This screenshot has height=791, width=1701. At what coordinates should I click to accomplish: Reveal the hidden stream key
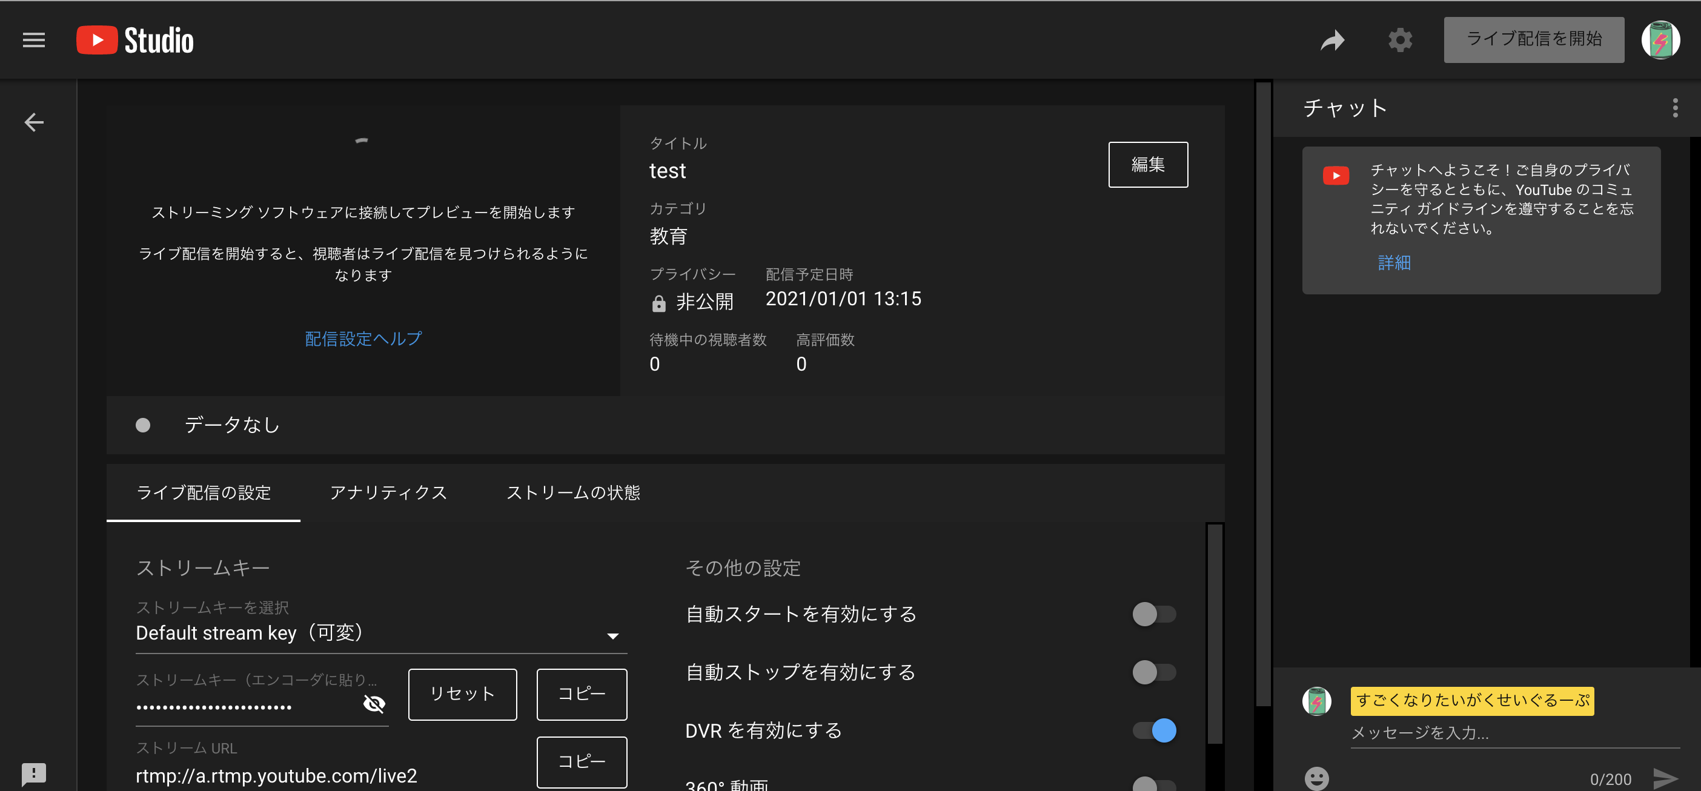tap(374, 704)
